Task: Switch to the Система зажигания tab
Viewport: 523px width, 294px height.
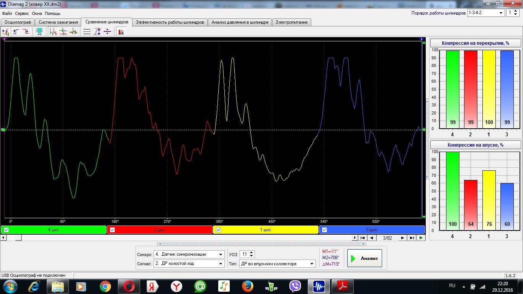Action: pyautogui.click(x=58, y=22)
